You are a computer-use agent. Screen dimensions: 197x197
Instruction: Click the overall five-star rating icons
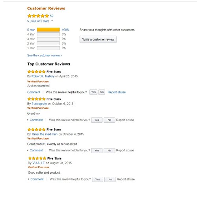coord(38,16)
